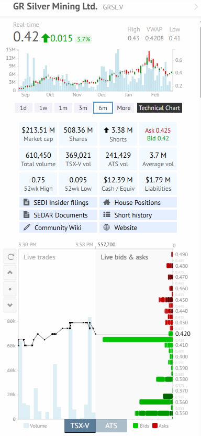Image resolution: width=201 pixels, height=436 pixels.
Task: Click the down chevron chart control
Action: [x=10, y=305]
